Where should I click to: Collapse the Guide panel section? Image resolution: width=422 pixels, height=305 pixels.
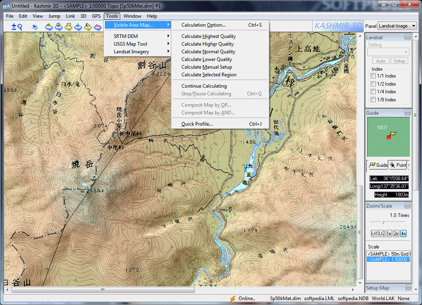[x=407, y=113]
